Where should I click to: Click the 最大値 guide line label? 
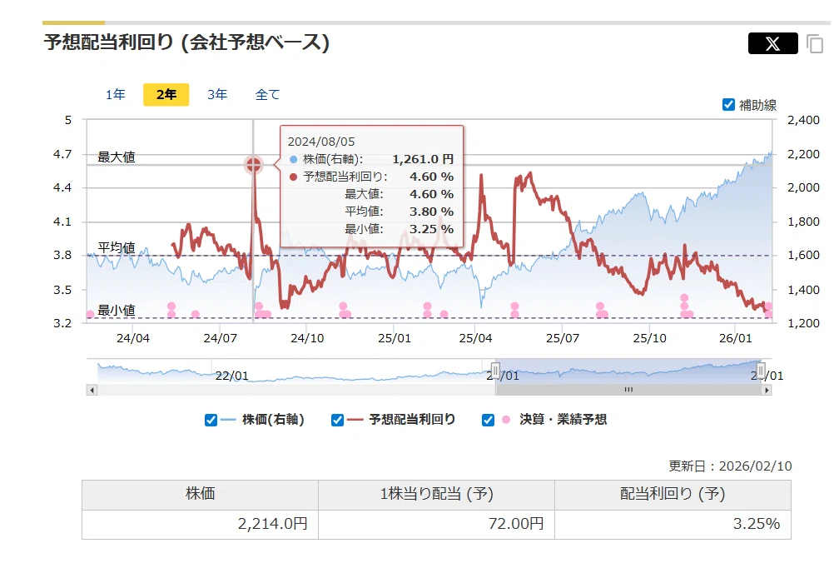point(117,157)
